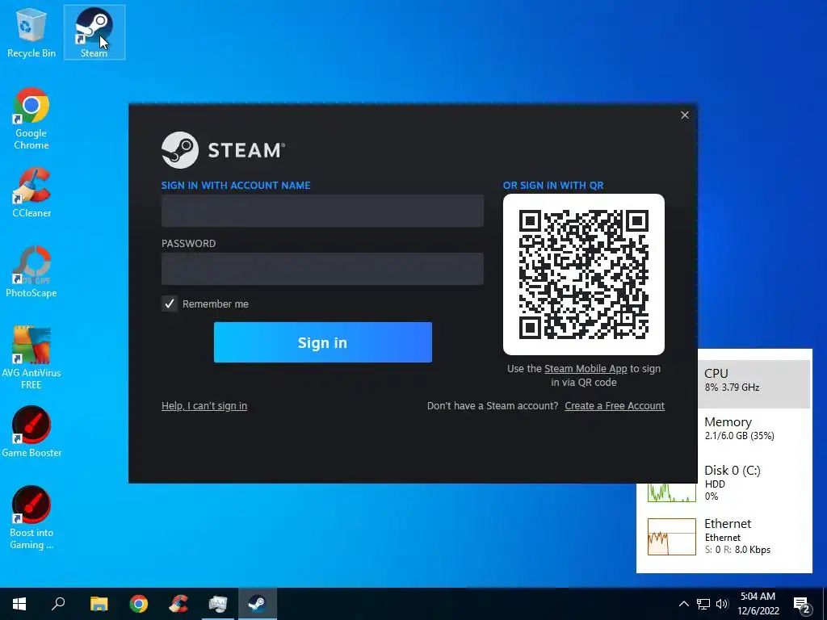Open the Help, I can't sign in link

point(204,406)
